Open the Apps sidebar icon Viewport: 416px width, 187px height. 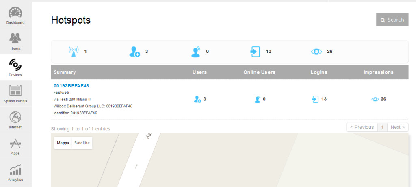(x=15, y=144)
